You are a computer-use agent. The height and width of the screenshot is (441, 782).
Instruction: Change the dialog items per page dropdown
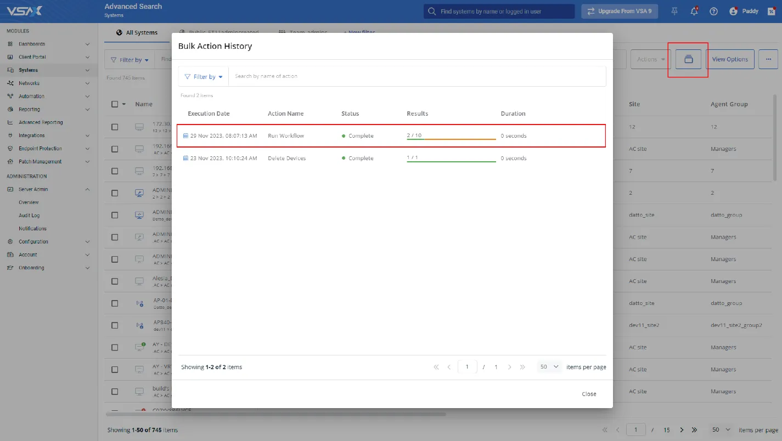tap(549, 367)
